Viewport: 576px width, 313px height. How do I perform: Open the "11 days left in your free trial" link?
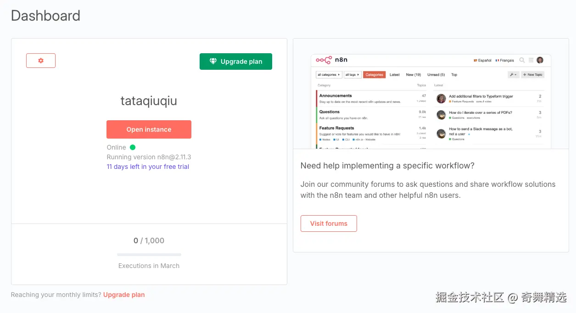pyautogui.click(x=148, y=167)
